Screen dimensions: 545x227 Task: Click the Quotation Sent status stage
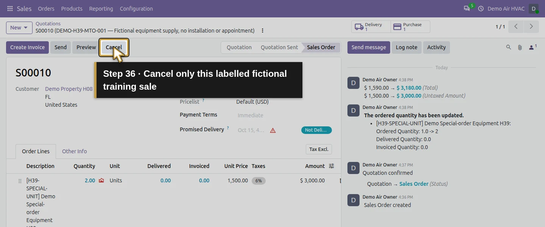pyautogui.click(x=279, y=47)
